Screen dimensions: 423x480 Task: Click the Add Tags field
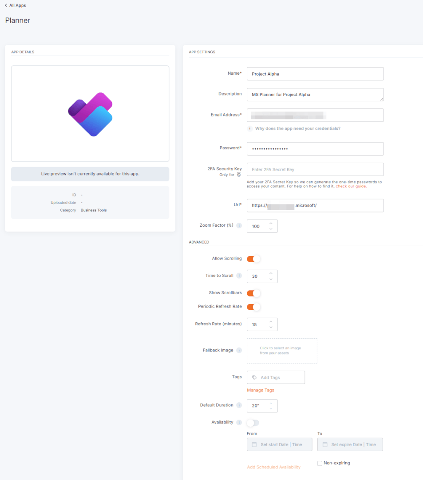(x=276, y=377)
